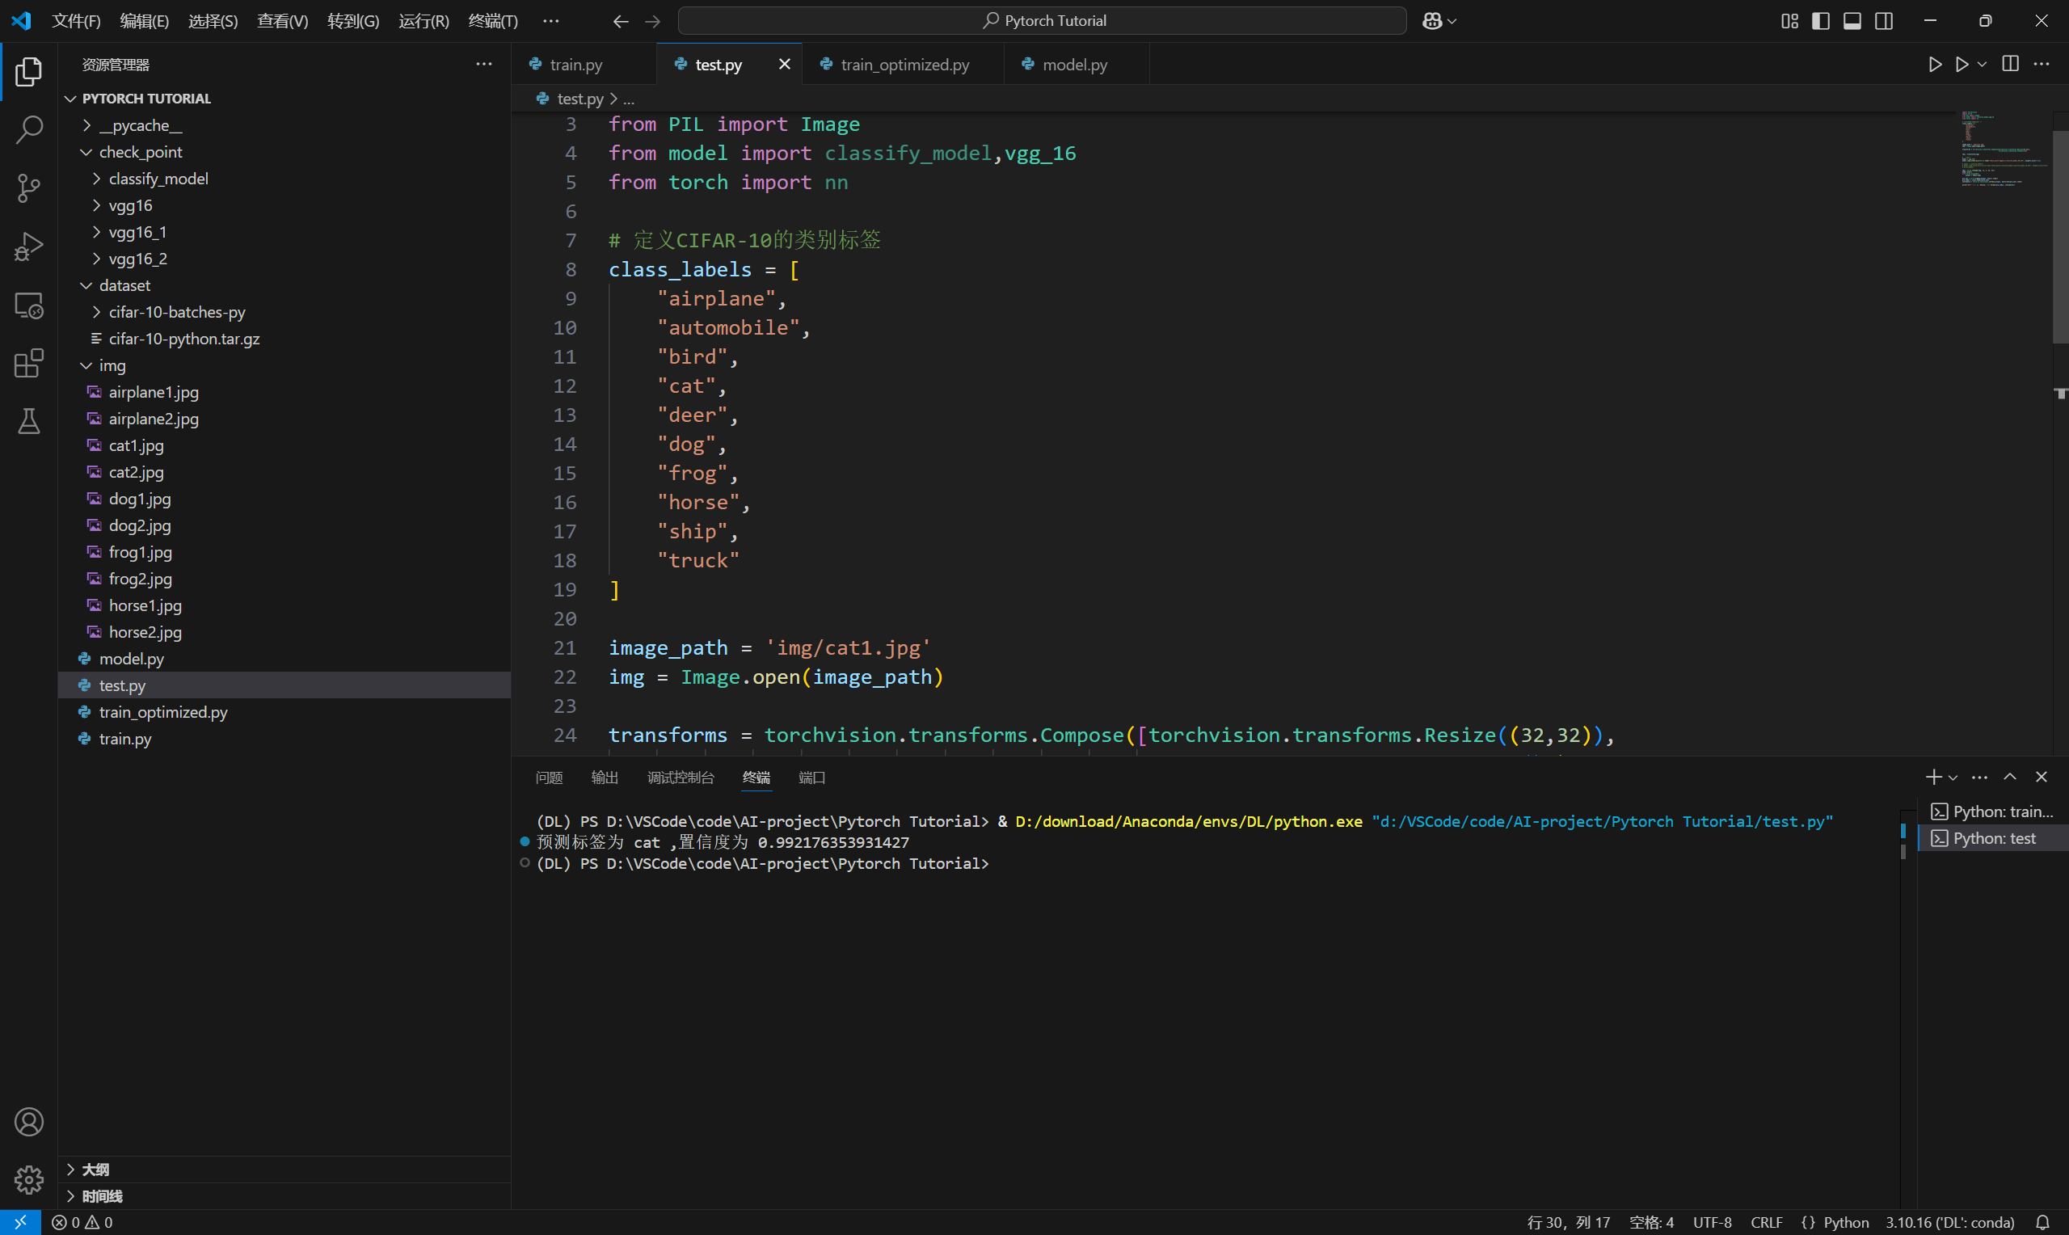Viewport: 2069px width, 1235px height.
Task: Select the 3.10.16 conda interpreter button
Action: (x=1949, y=1223)
